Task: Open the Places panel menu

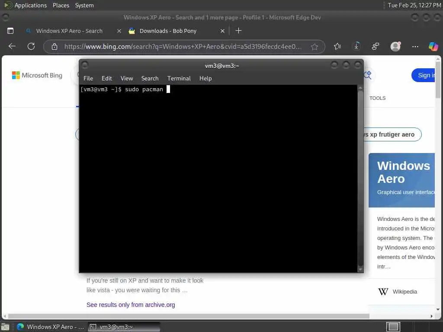Action: 61,5
